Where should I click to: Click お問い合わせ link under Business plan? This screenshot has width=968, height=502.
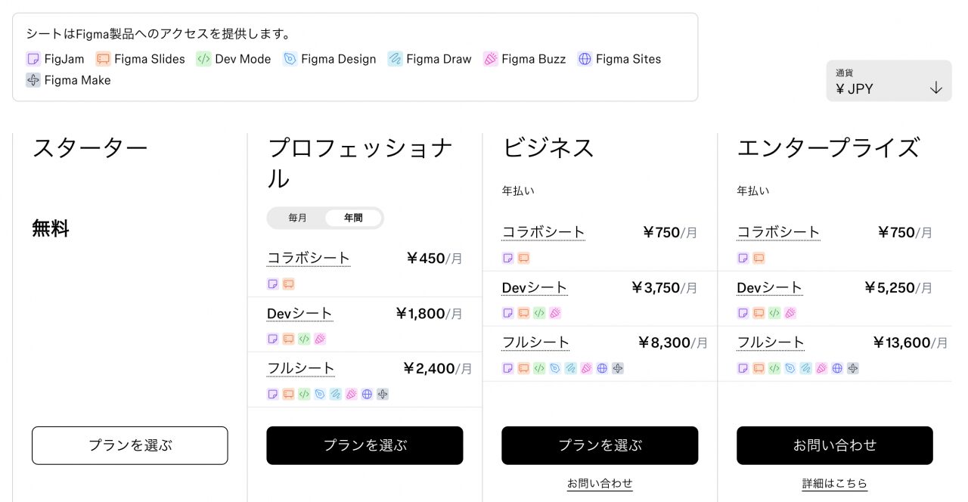[x=600, y=483]
